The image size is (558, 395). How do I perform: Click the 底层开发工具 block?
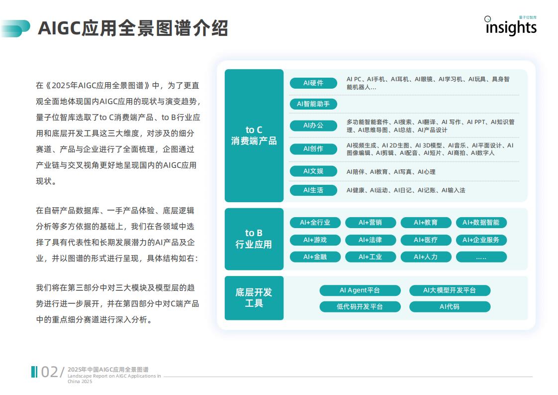(x=254, y=298)
